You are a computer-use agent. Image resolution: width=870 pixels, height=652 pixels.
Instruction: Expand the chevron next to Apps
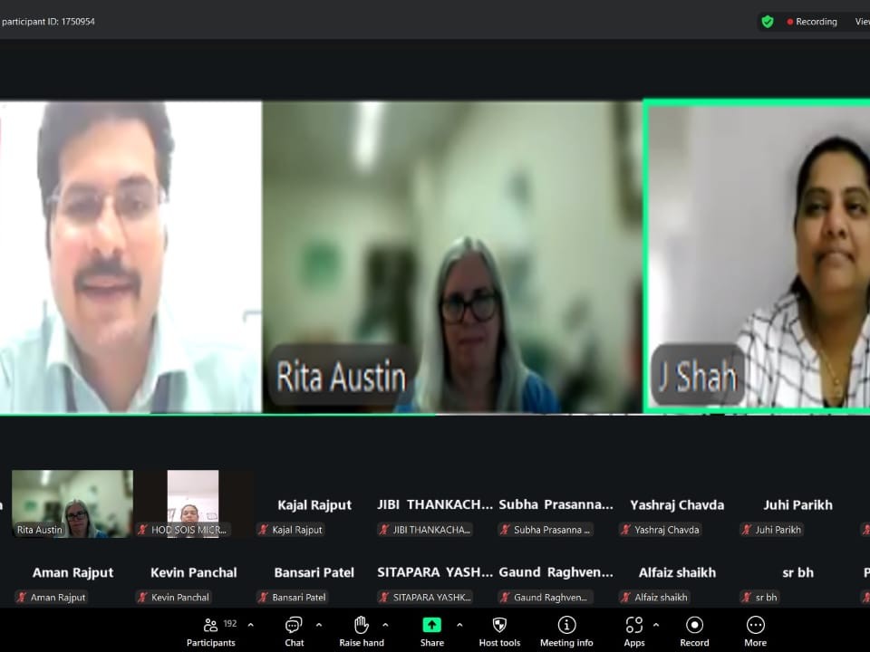[656, 625]
